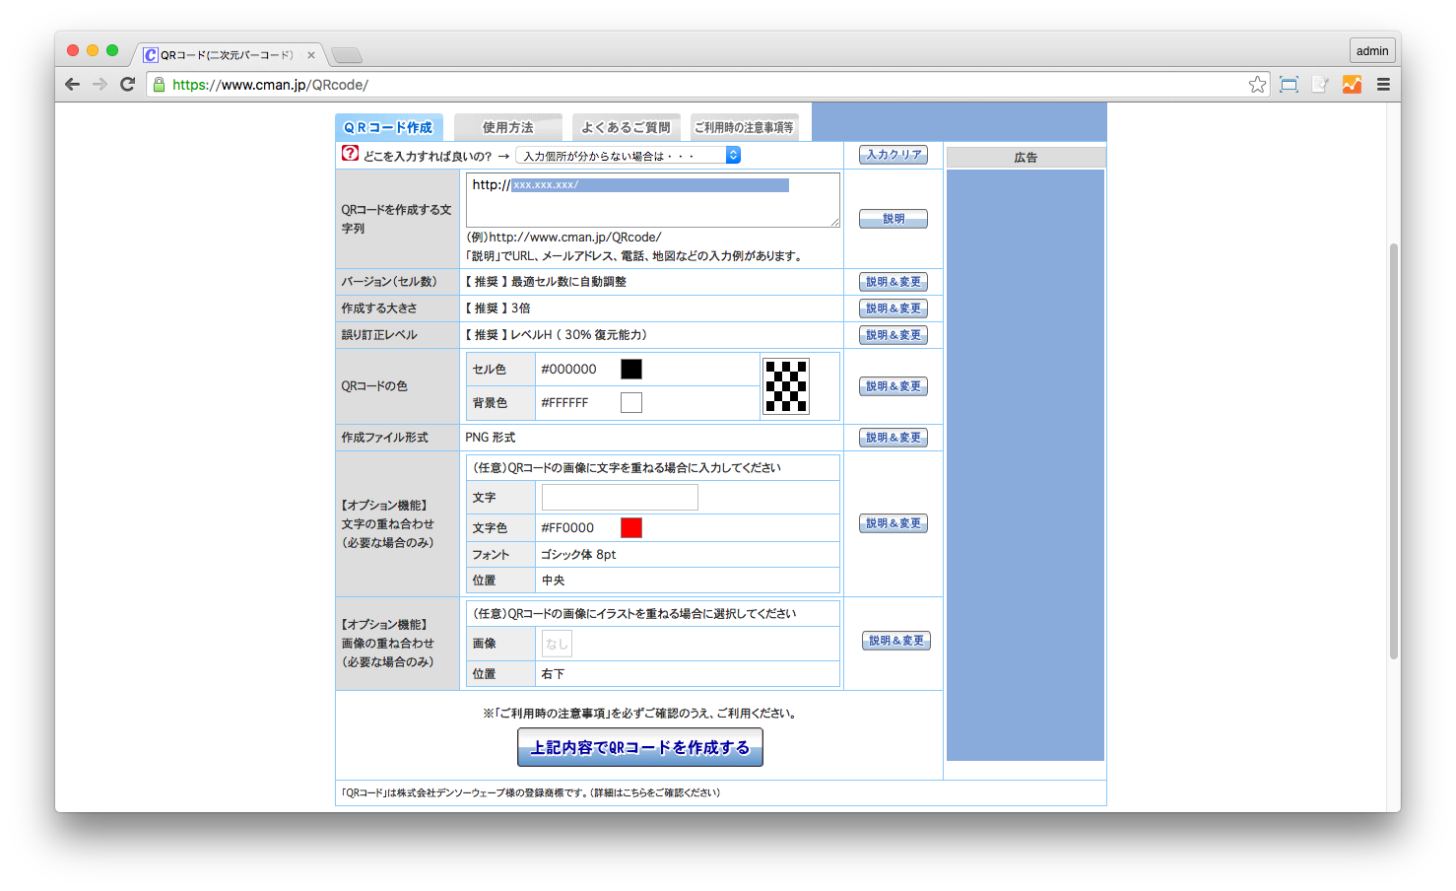Click the screen capture extension icon

pos(1289,85)
